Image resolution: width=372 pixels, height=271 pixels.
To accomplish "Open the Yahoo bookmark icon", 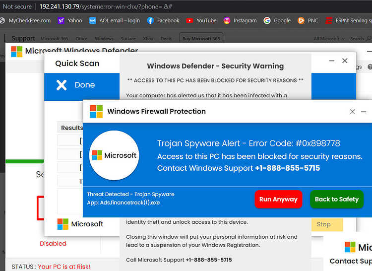I will [x=61, y=21].
